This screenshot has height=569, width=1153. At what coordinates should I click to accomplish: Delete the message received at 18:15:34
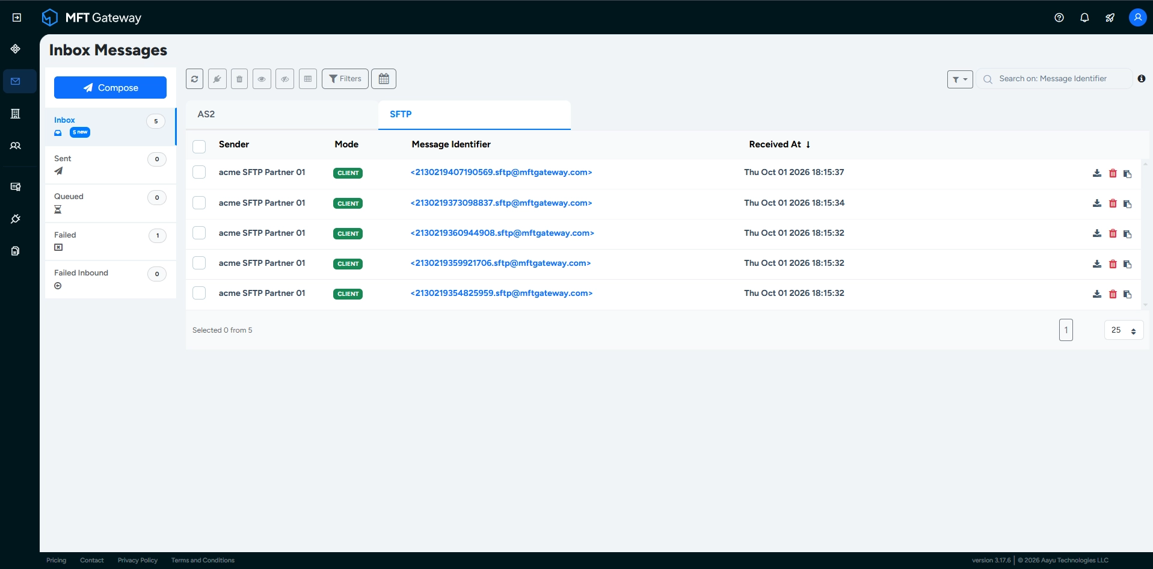[x=1113, y=203]
